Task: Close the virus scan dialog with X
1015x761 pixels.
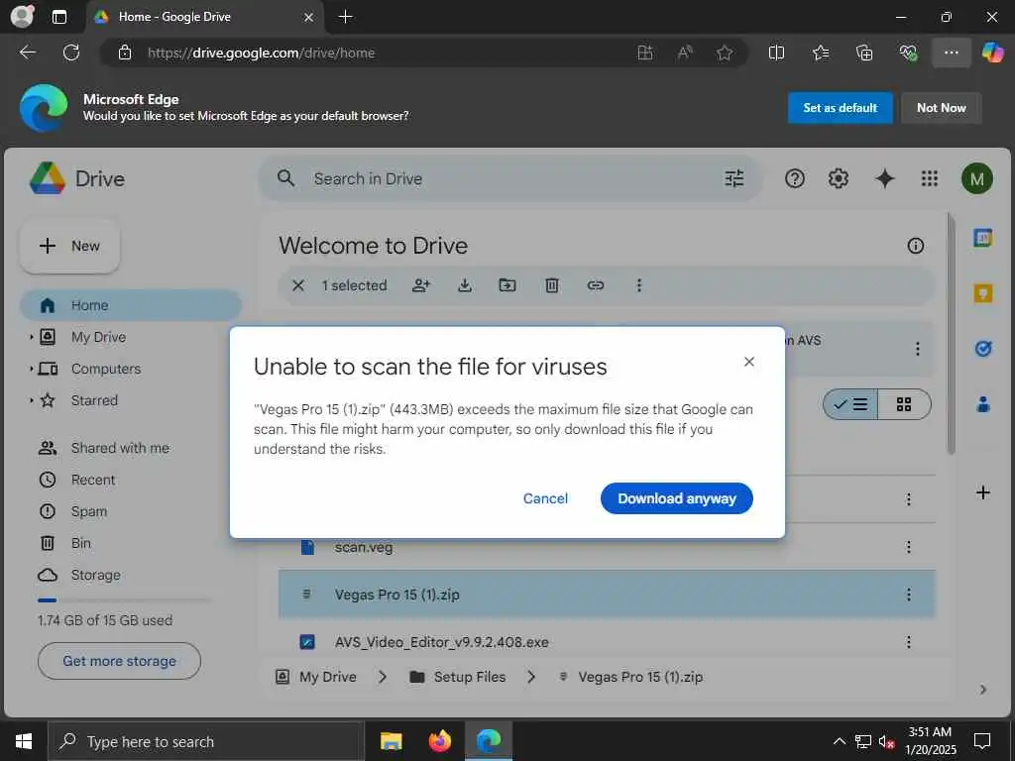Action: pos(749,362)
